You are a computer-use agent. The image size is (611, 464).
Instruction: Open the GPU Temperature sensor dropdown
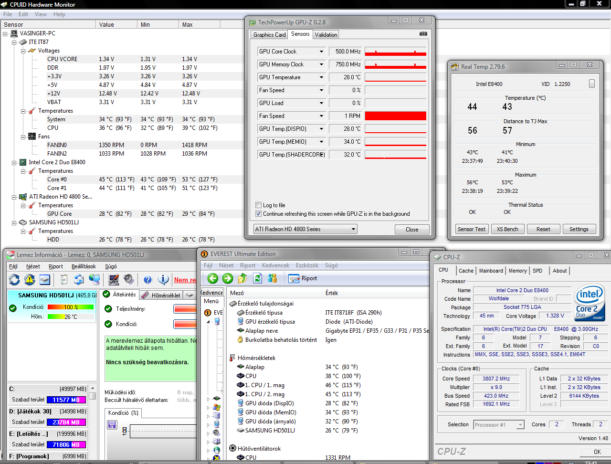coord(321,77)
